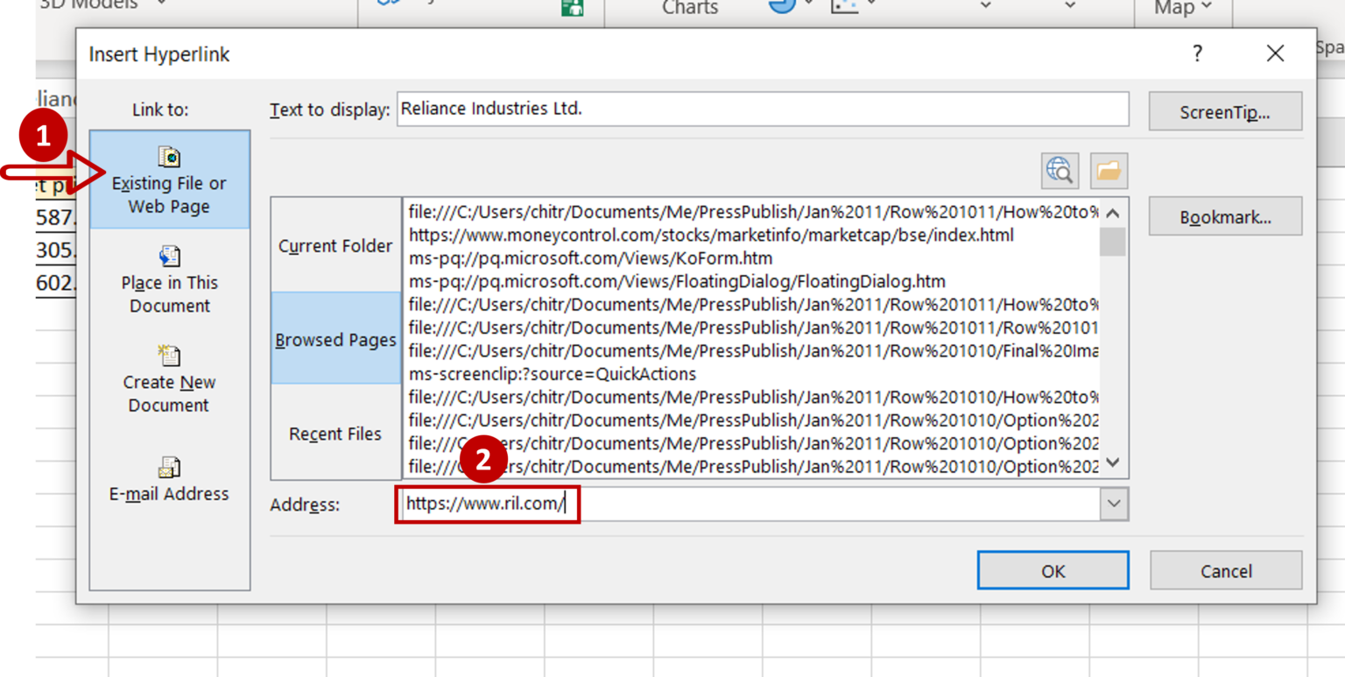Select Create New Document option

(x=169, y=379)
